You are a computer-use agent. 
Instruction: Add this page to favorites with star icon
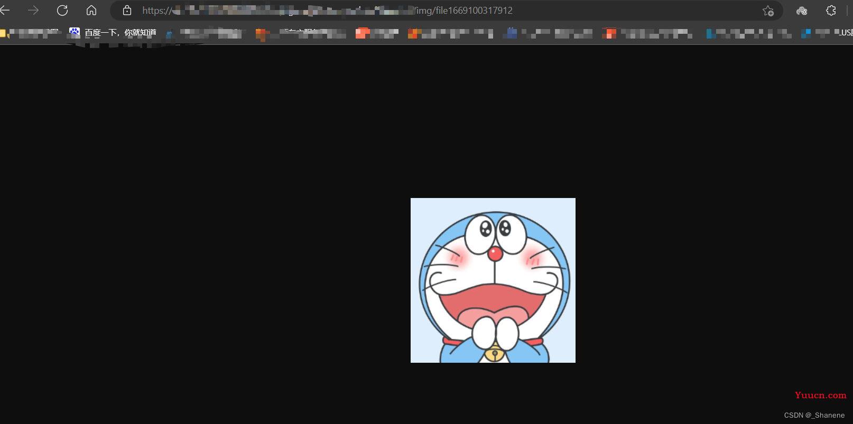(x=768, y=11)
